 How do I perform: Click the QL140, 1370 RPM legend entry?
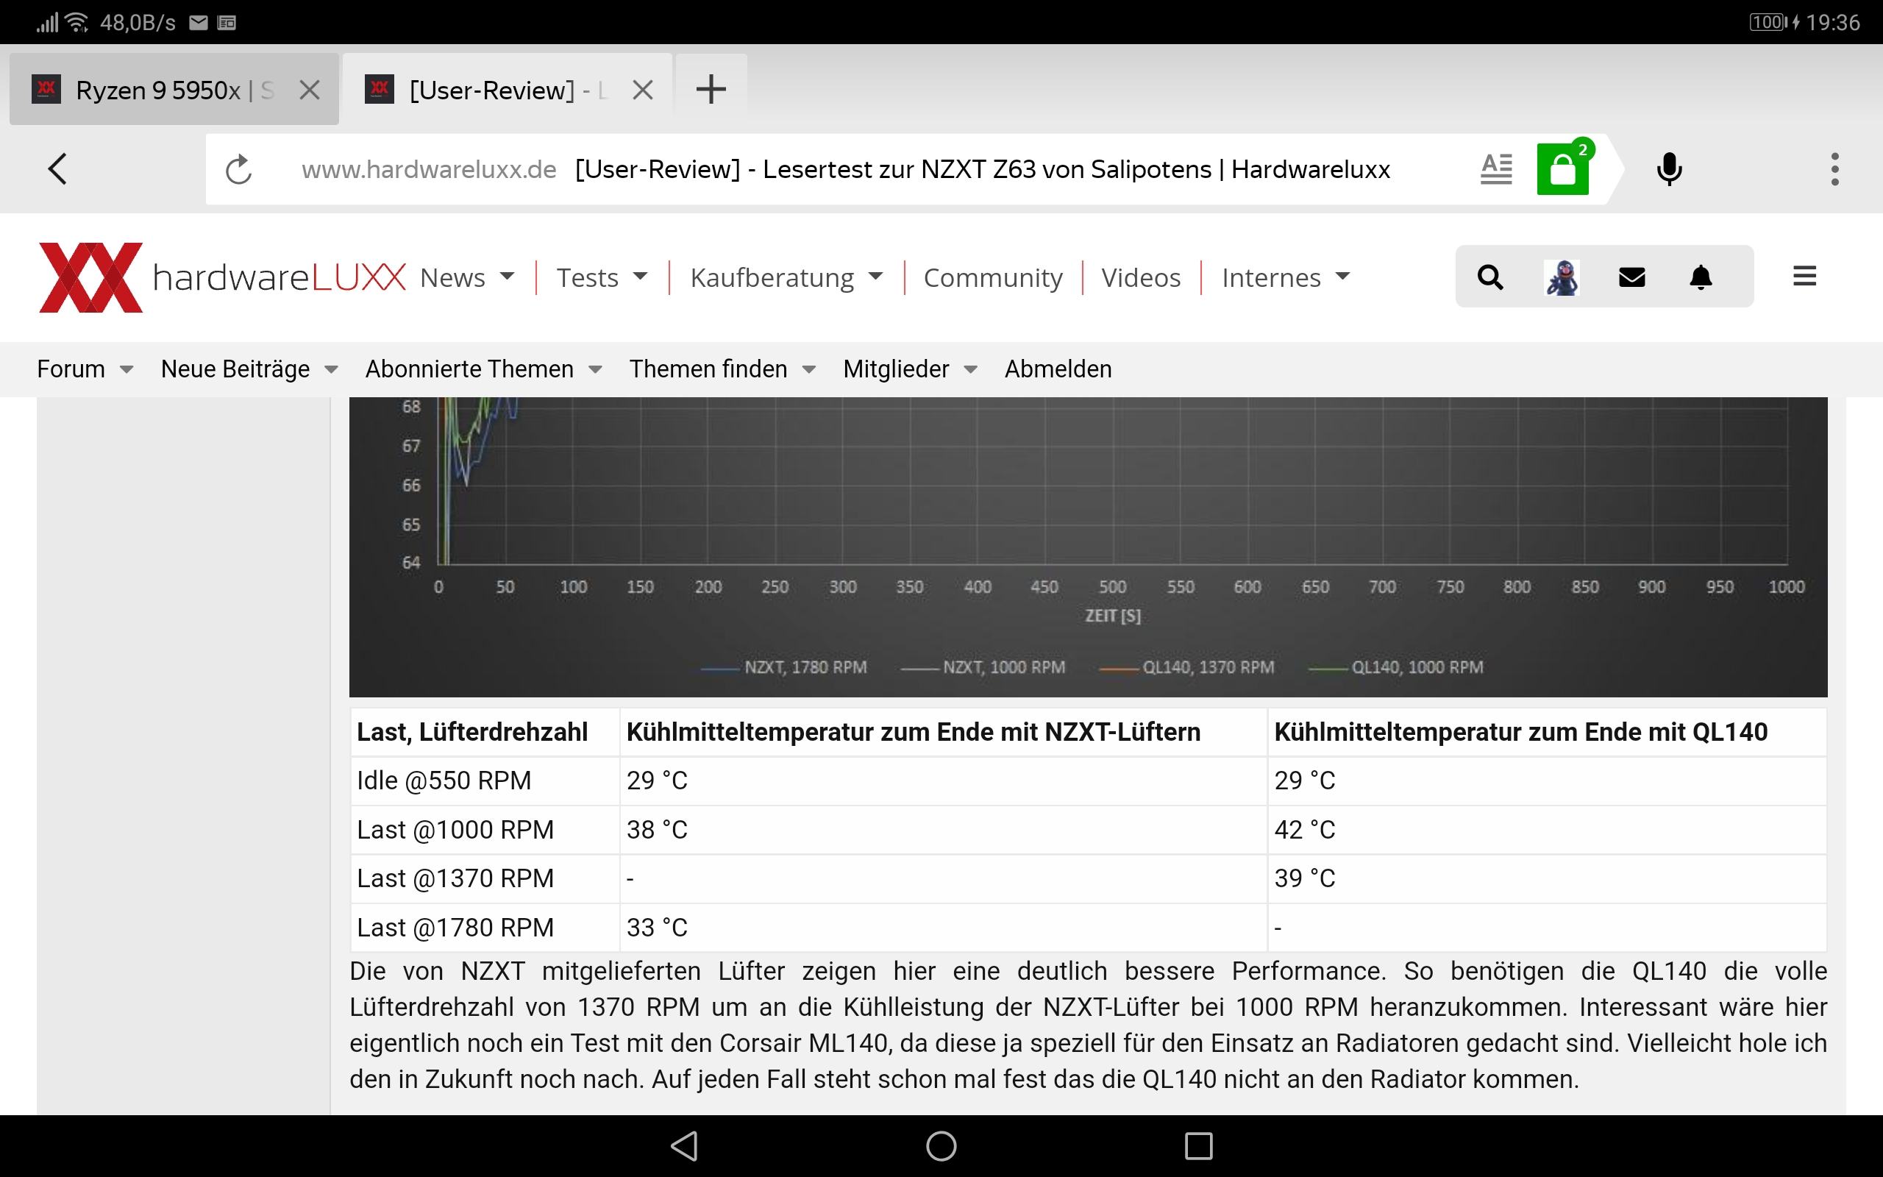1186,667
